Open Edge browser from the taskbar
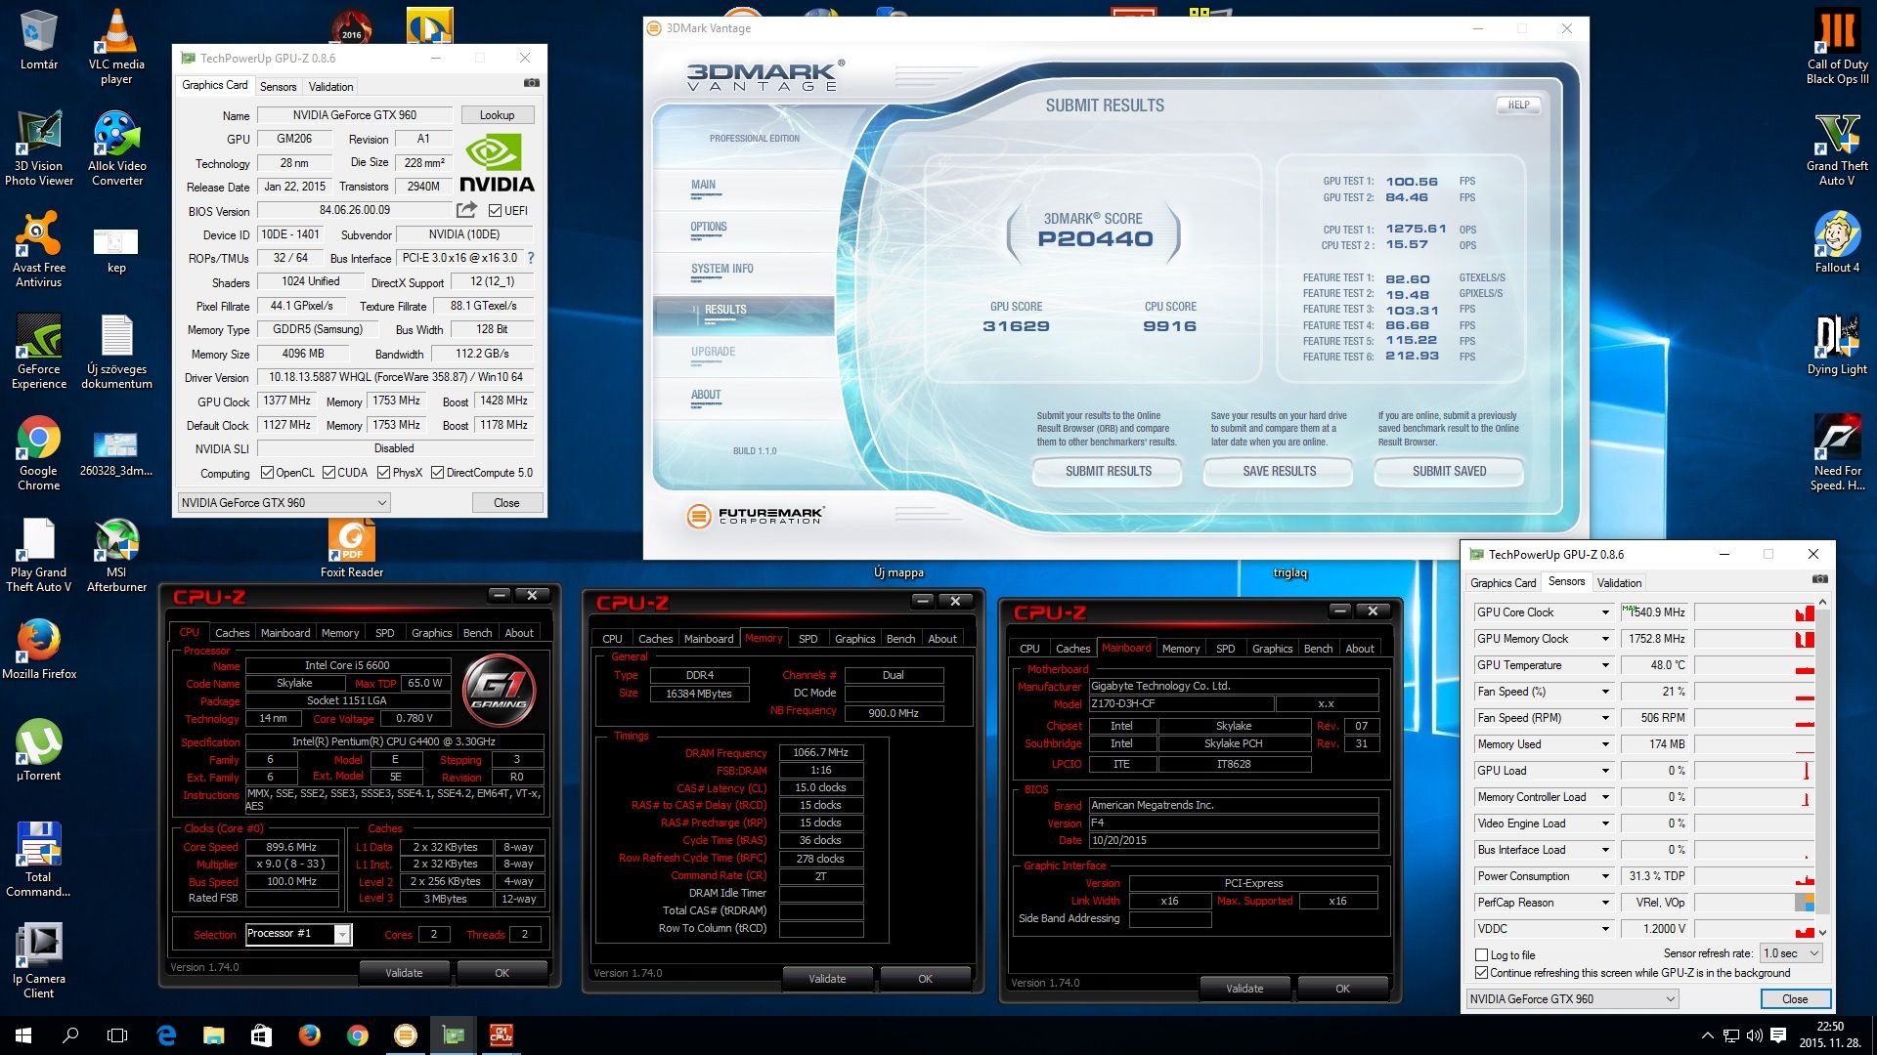 click(x=166, y=1035)
